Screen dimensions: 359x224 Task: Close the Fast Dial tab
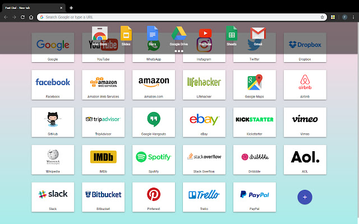click(61, 8)
